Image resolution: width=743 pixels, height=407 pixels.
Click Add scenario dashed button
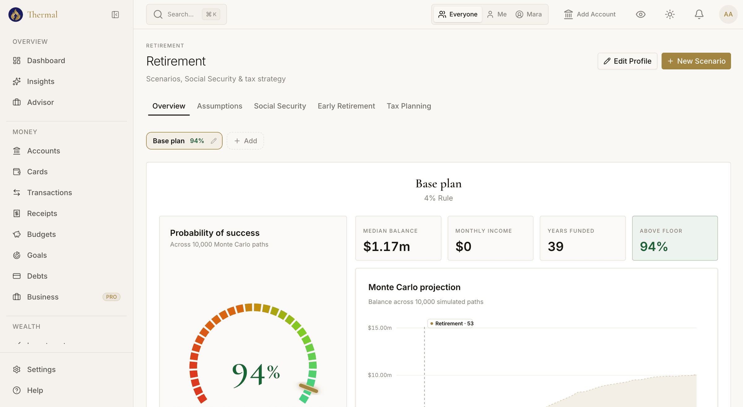pyautogui.click(x=245, y=141)
